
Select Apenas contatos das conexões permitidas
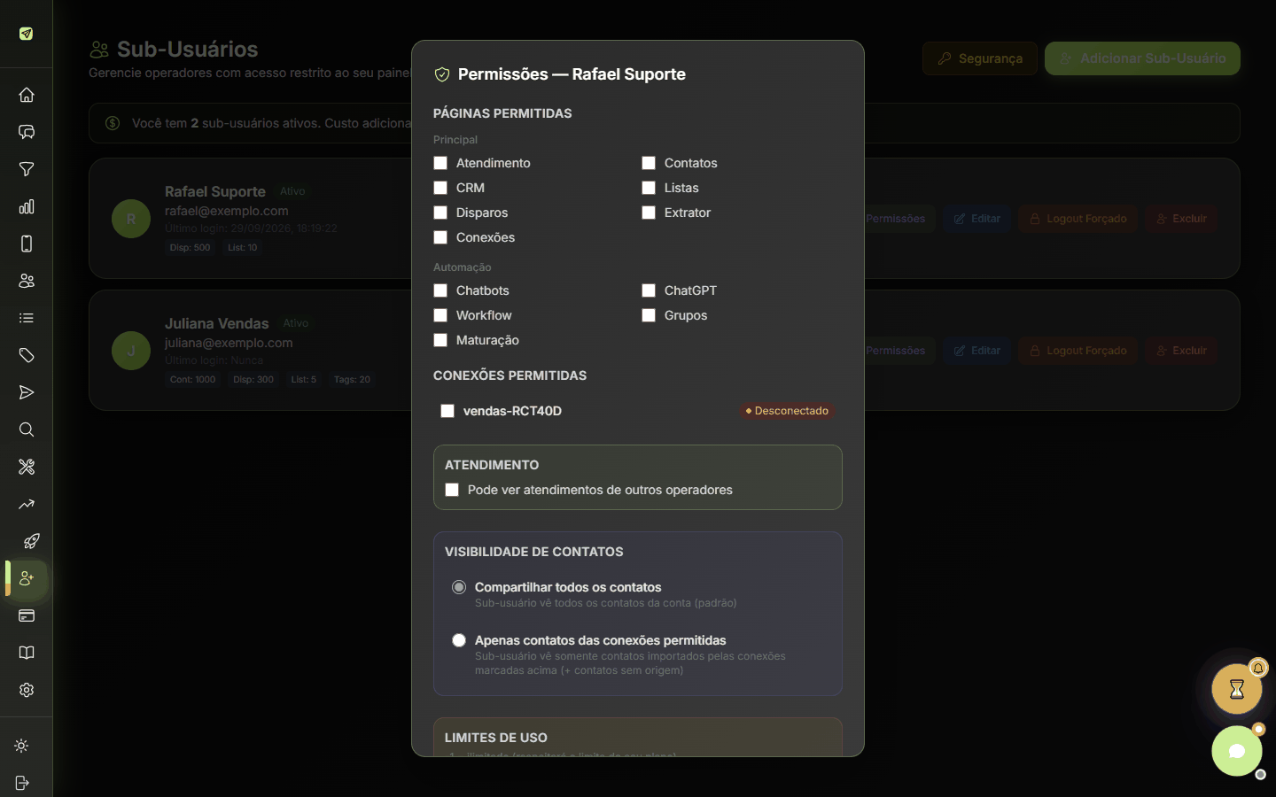[459, 640]
